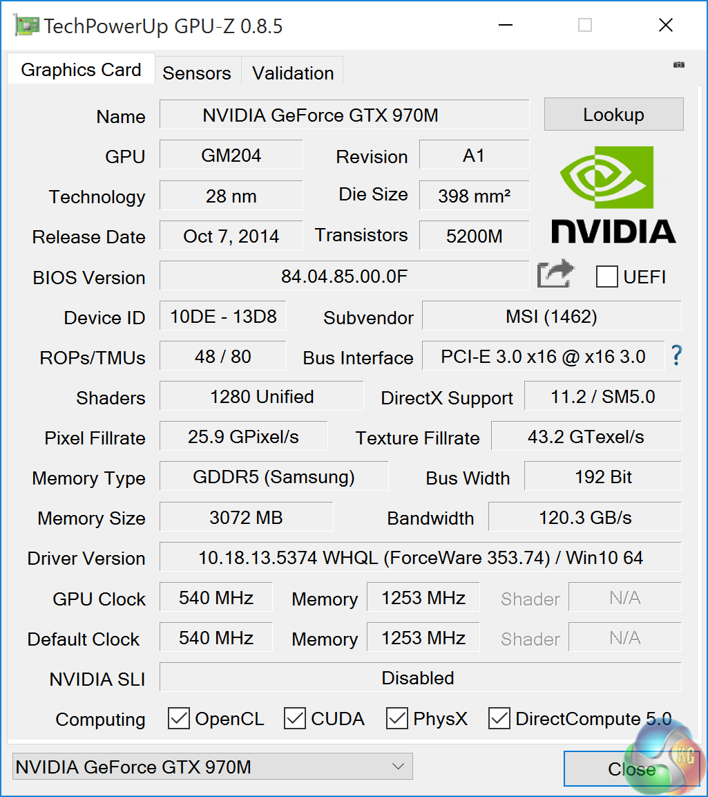The width and height of the screenshot is (708, 797).
Task: Click the Revision field showing A1
Action: pos(474,155)
